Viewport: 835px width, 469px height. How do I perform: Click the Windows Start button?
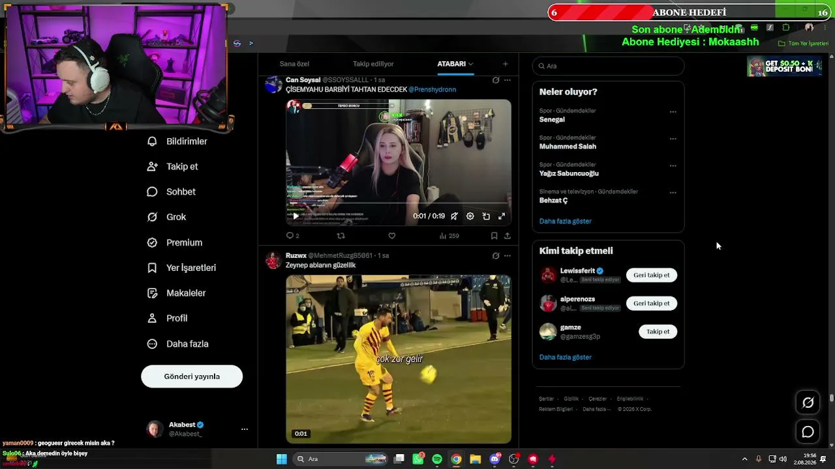click(x=282, y=459)
